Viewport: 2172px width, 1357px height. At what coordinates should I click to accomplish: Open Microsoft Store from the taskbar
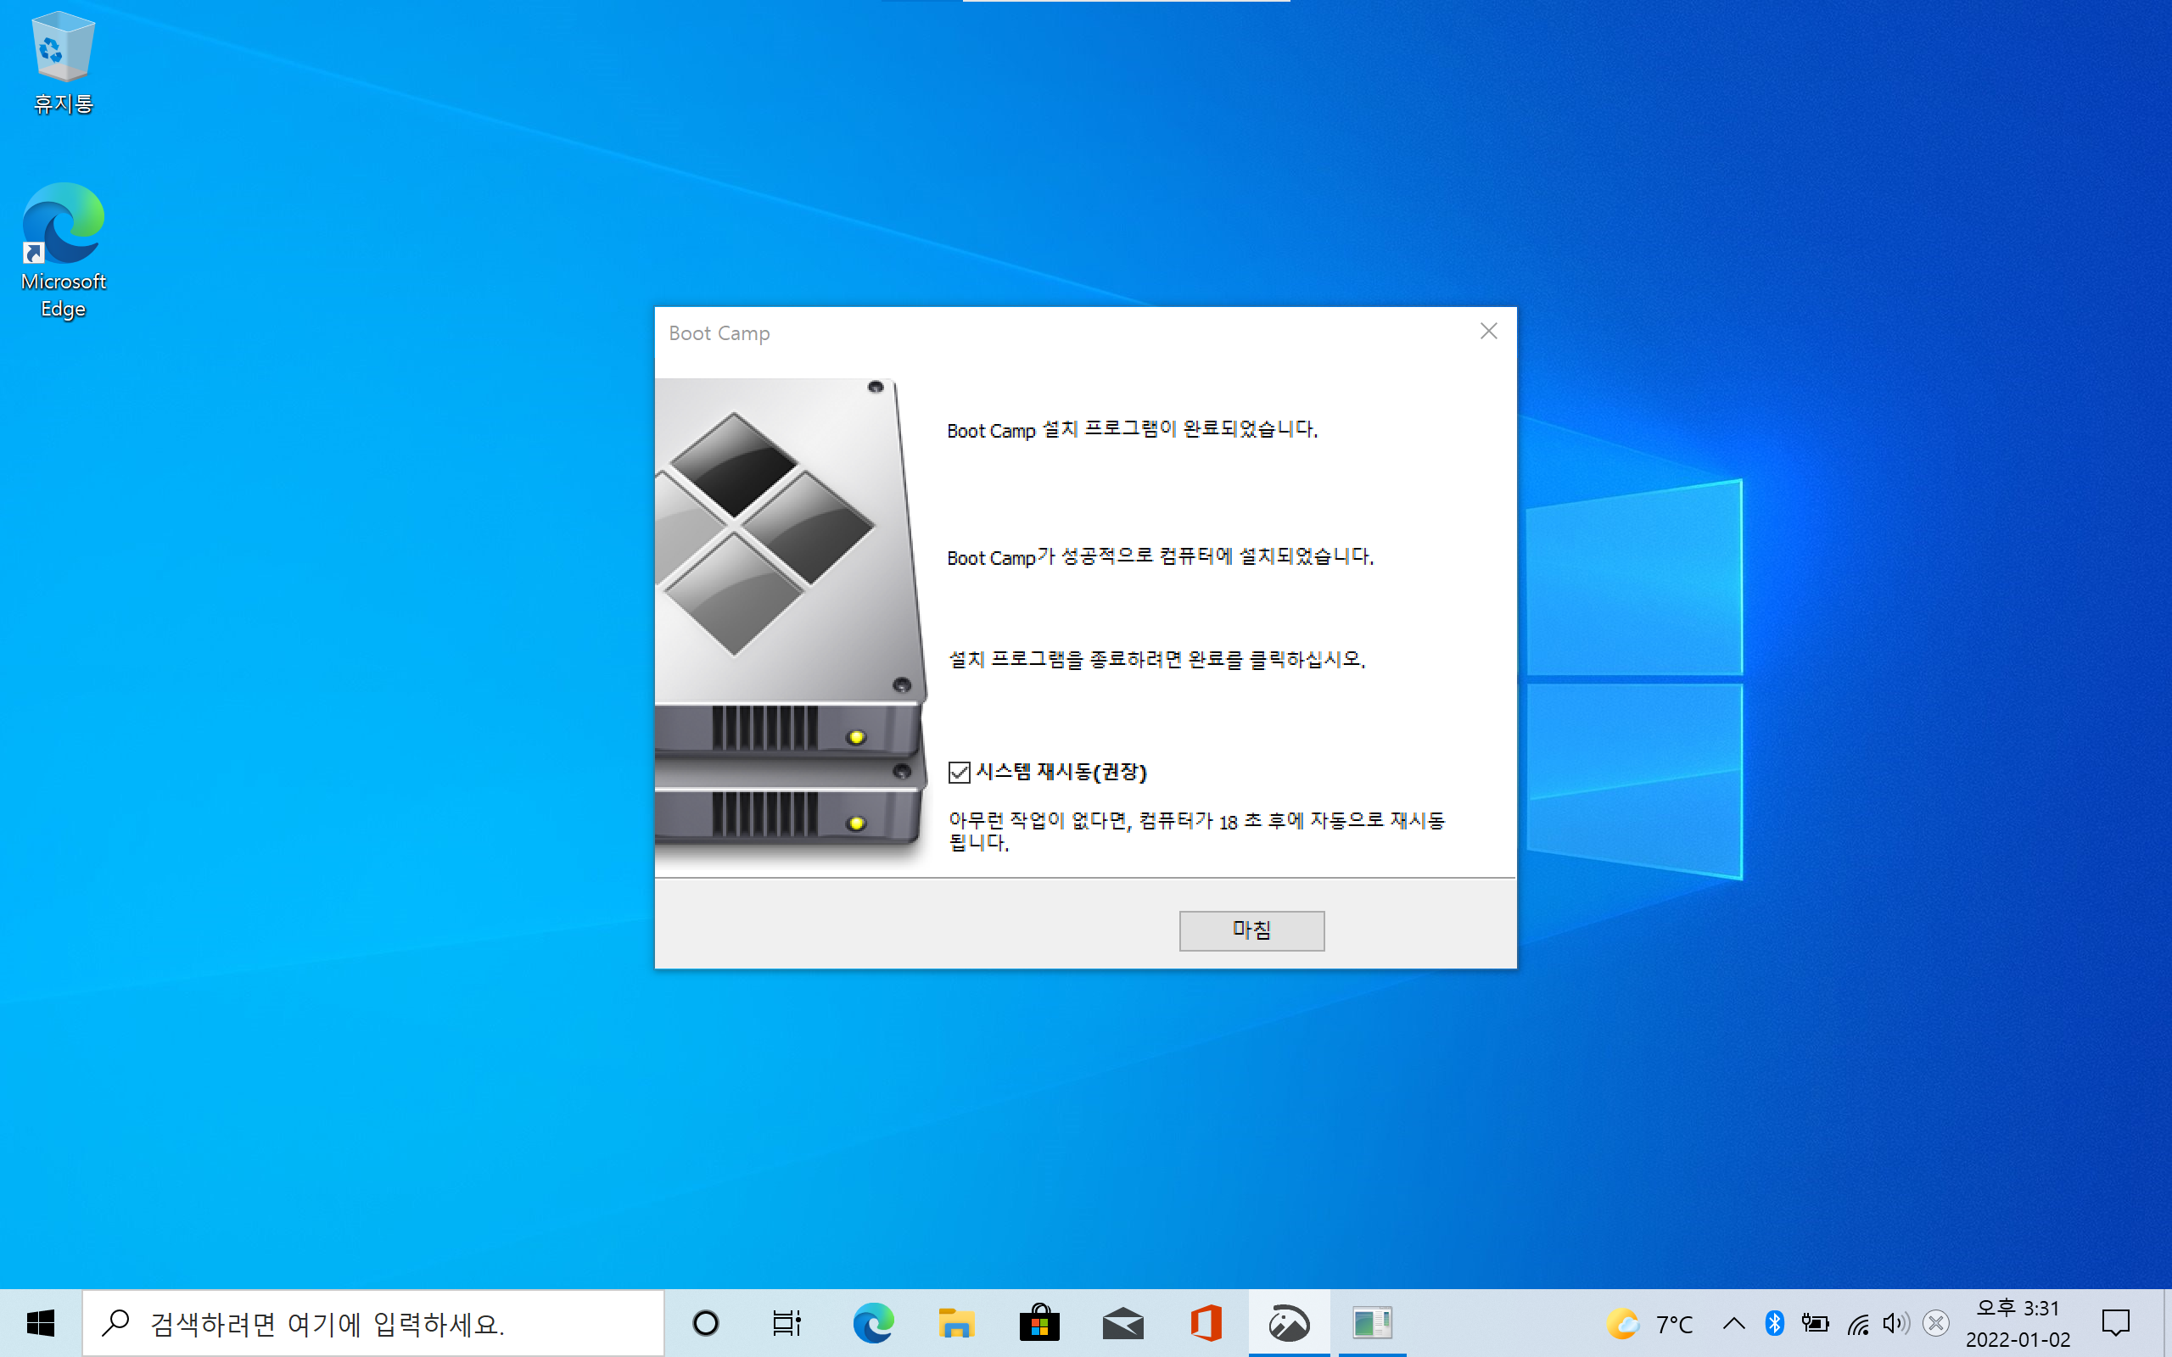1039,1323
